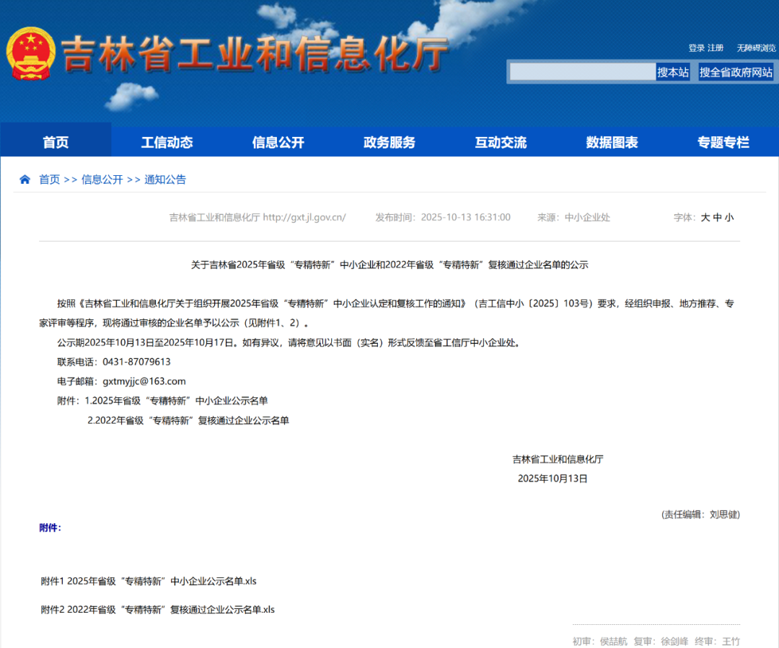The image size is (779, 648).
Task: Click the 搜全省政府网站 button
Action: [x=736, y=72]
